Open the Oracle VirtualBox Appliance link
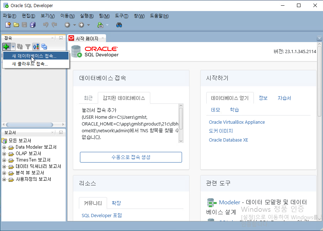The height and width of the screenshot is (231, 323). (237, 122)
